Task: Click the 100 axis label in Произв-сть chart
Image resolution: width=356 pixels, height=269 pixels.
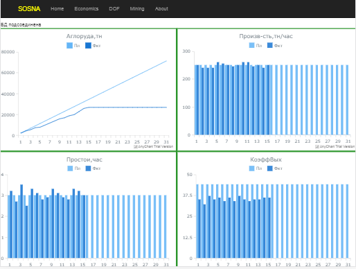Action: point(186,107)
